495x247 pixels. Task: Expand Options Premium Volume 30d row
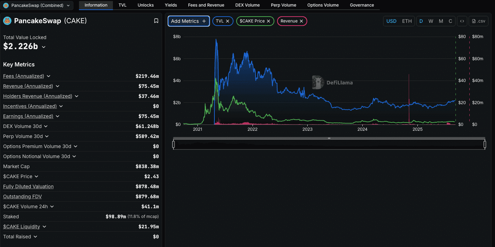point(76,146)
